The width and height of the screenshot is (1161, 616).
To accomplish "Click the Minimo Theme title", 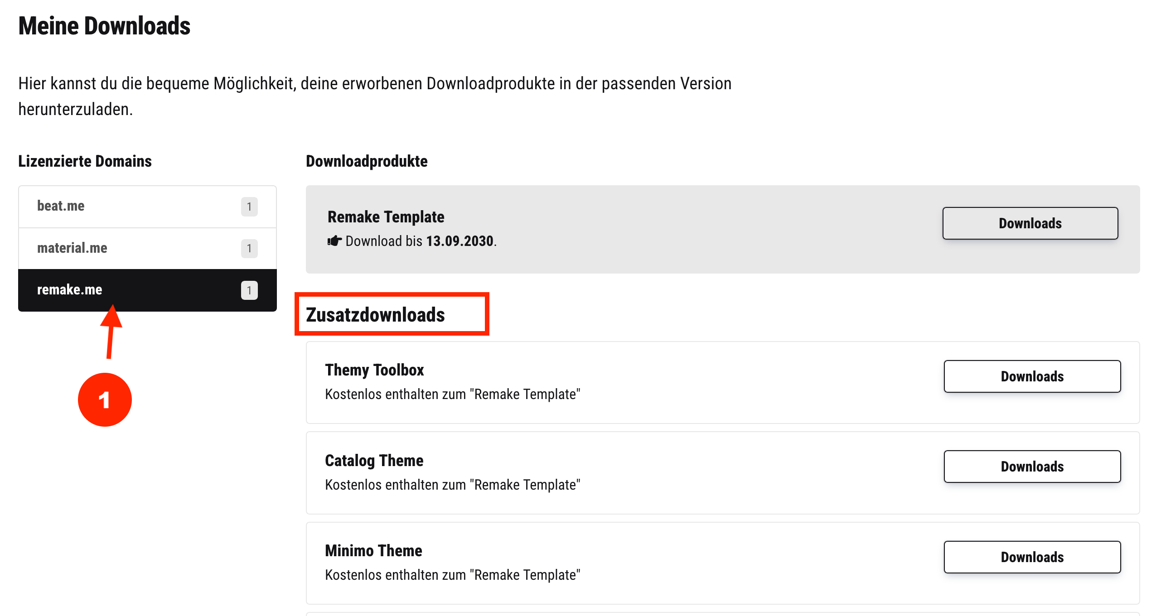I will (373, 551).
